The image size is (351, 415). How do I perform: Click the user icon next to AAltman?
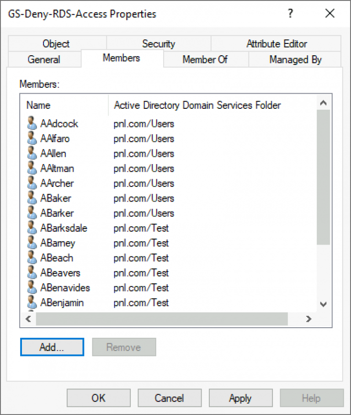tap(32, 168)
